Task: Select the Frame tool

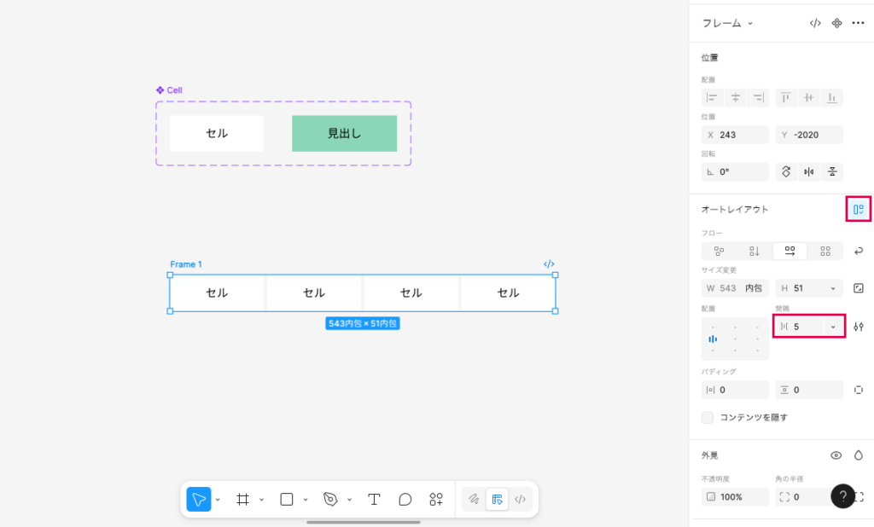Action: [x=242, y=499]
